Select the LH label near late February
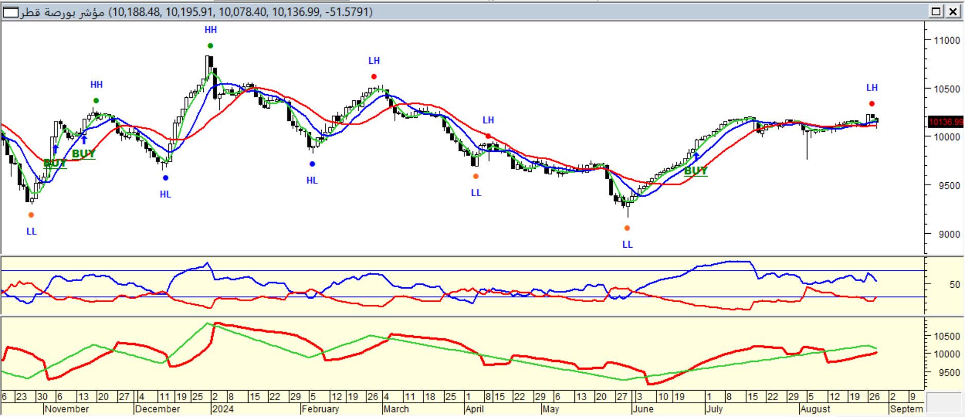 pos(374,61)
